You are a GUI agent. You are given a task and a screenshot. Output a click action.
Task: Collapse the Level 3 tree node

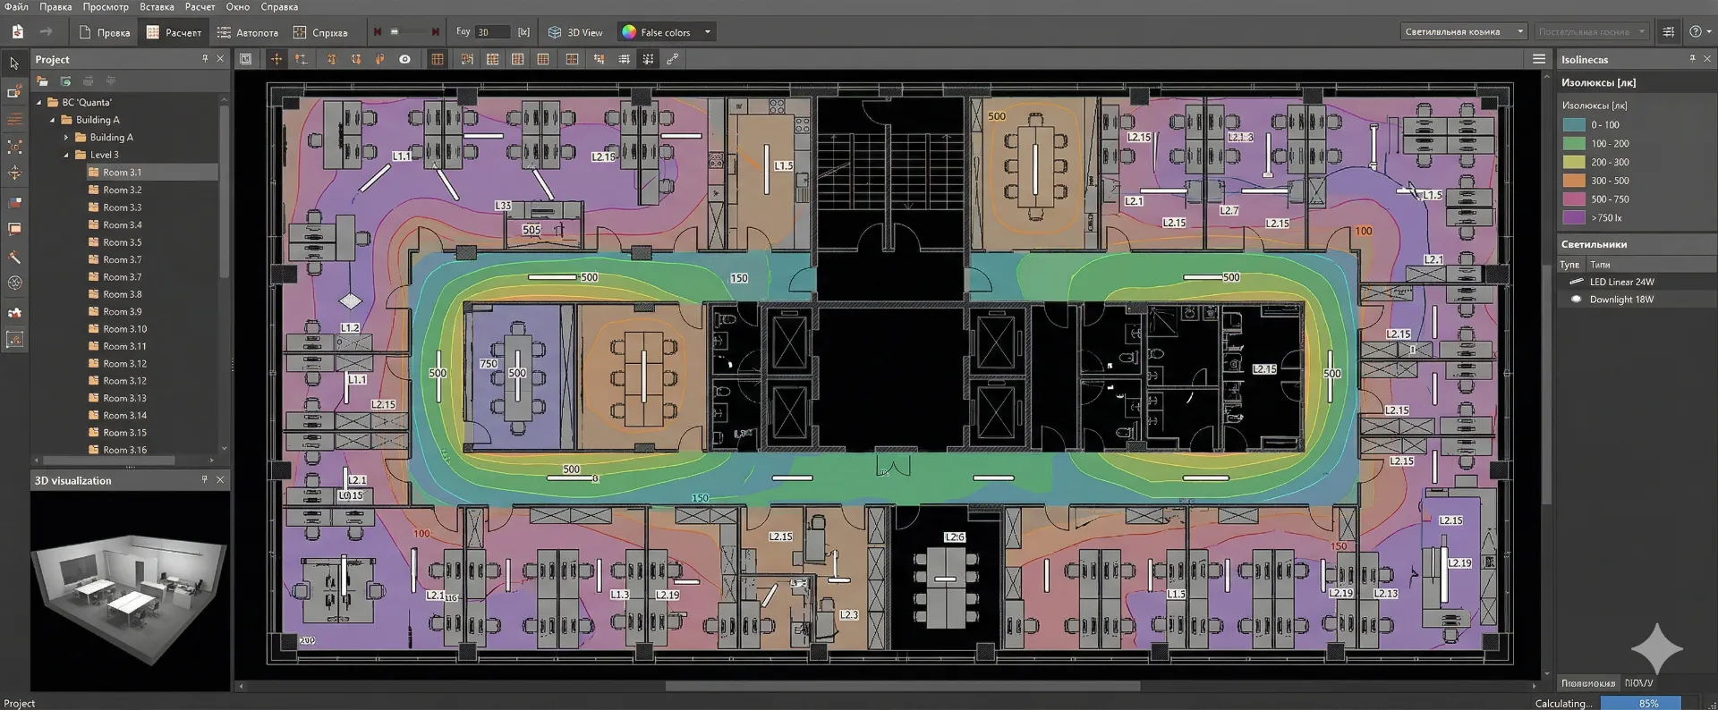point(66,155)
